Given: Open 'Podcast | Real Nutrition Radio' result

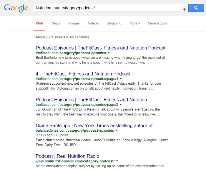Looking at the screenshot, I should [x=67, y=156].
